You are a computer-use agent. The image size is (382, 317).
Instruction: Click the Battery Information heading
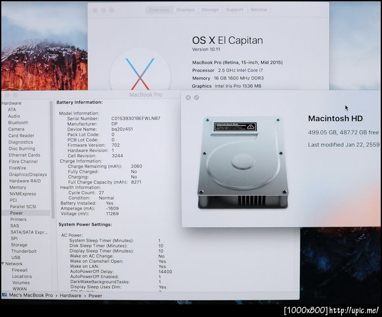[80, 102]
